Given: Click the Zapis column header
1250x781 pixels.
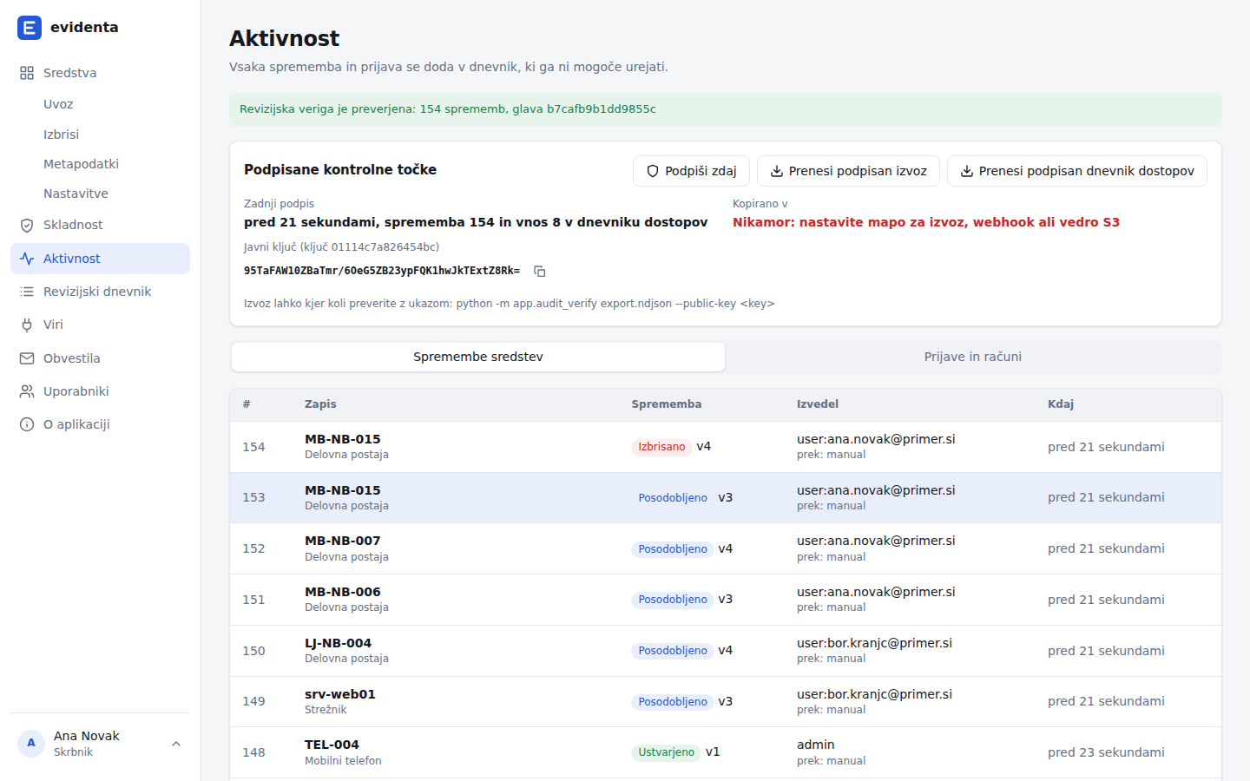Looking at the screenshot, I should (x=320, y=404).
